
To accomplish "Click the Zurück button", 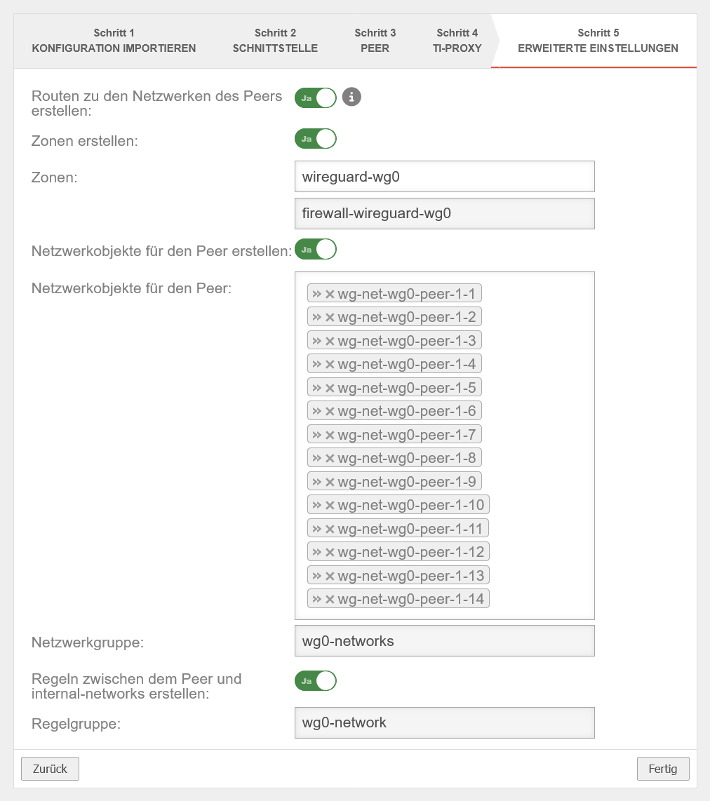I will coord(50,769).
